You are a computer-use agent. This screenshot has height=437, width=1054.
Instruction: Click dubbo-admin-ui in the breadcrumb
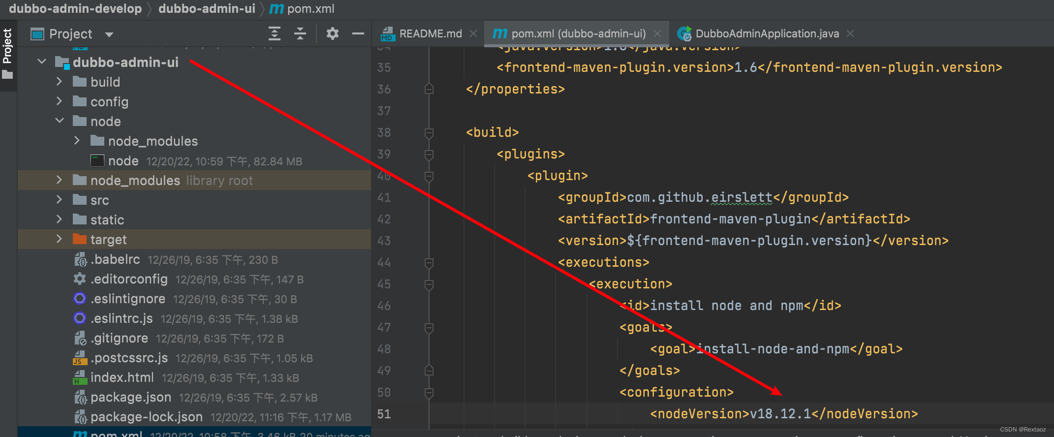coord(207,9)
